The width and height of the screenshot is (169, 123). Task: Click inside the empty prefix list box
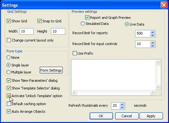[x=113, y=74]
